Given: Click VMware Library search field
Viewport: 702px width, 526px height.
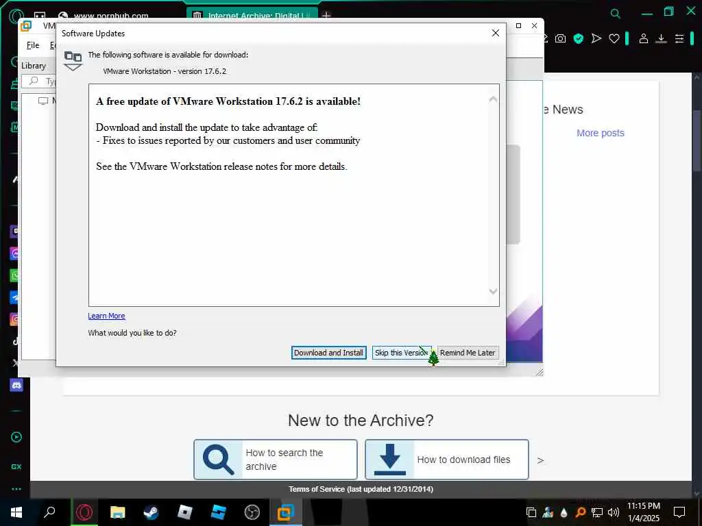Looking at the screenshot, I should coord(39,82).
